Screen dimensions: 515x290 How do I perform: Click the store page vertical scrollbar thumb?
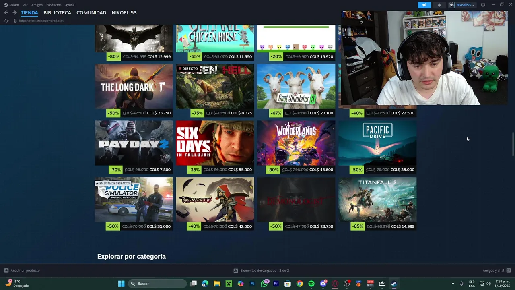tap(513, 144)
